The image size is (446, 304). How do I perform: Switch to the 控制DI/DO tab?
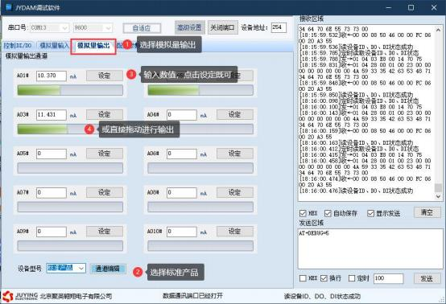coord(18,46)
